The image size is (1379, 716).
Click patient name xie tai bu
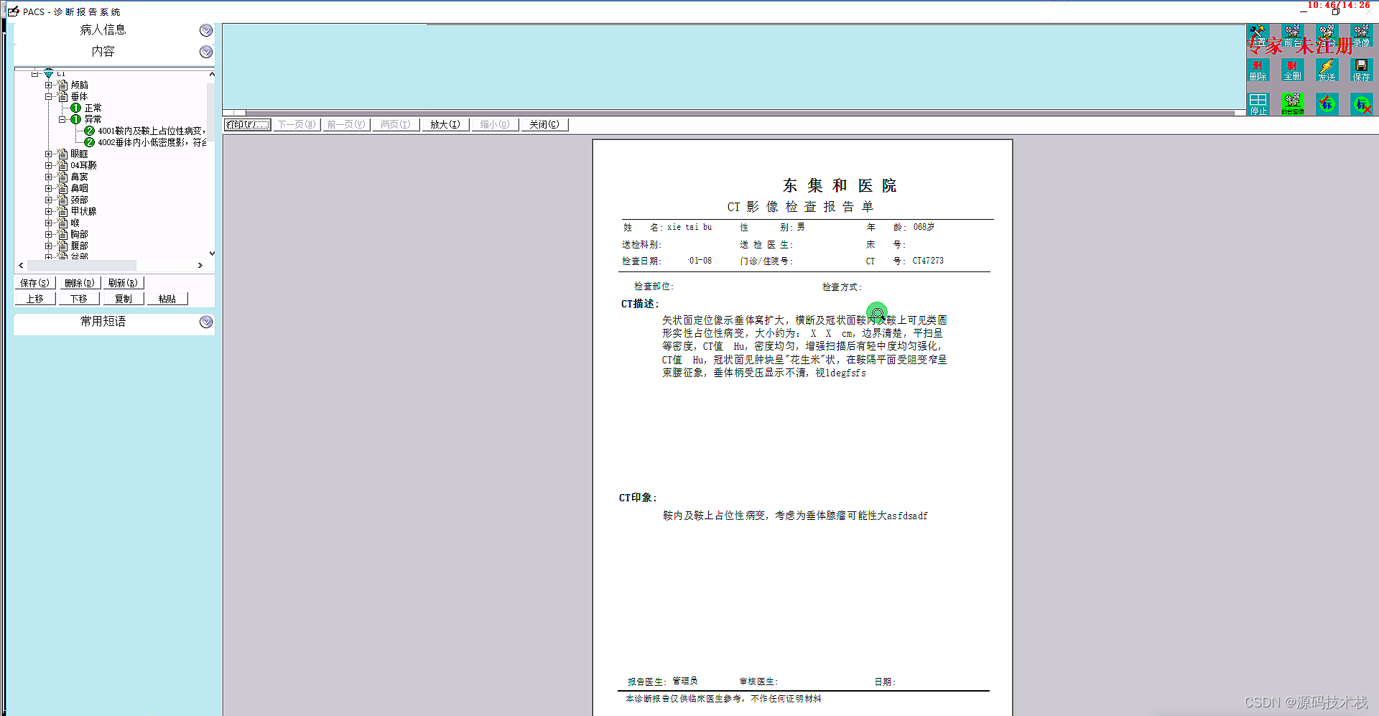click(689, 227)
